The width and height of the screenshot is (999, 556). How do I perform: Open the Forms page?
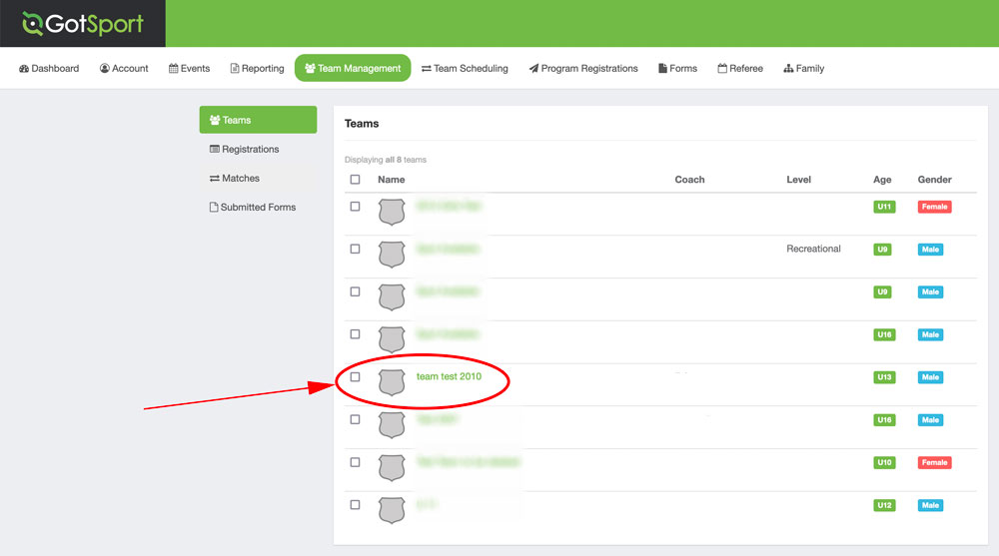(677, 69)
